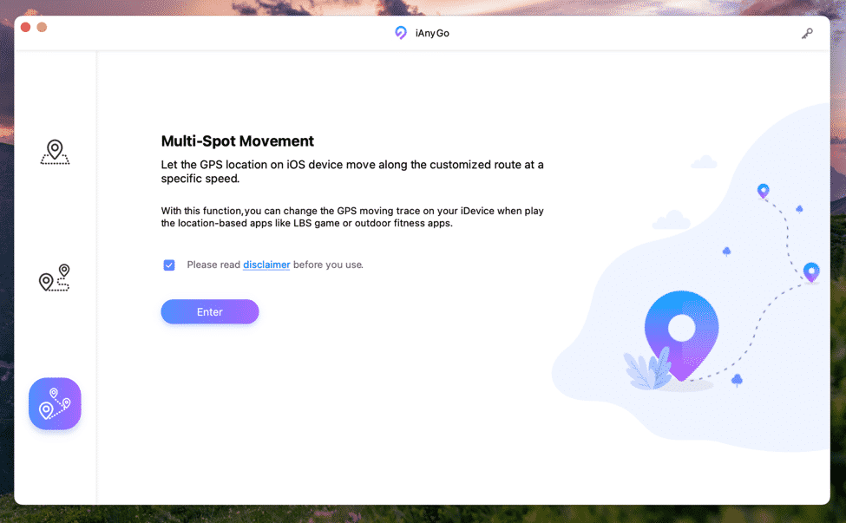Close the iAnyGo window with red button
This screenshot has height=523, width=846.
tap(26, 28)
